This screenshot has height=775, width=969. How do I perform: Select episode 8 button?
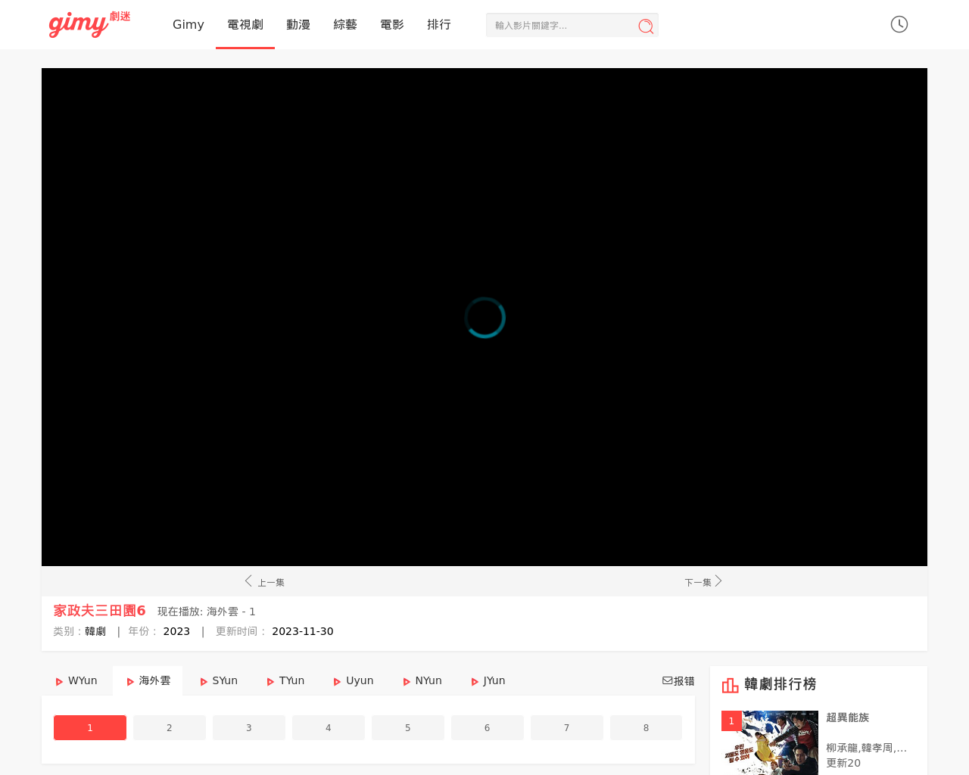click(646, 727)
